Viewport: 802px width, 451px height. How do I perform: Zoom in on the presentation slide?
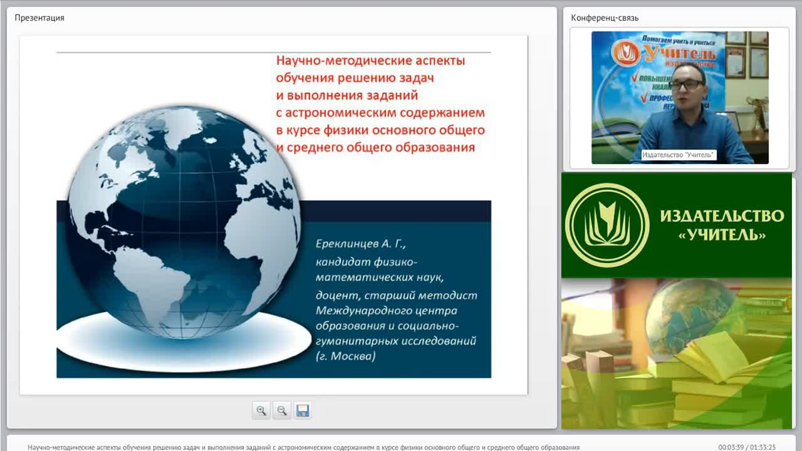(261, 410)
